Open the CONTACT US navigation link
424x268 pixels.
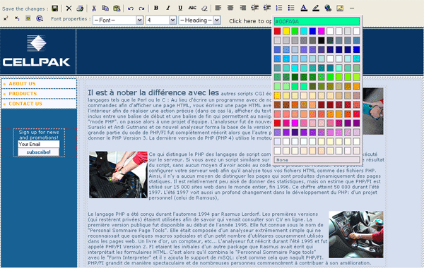(x=25, y=104)
